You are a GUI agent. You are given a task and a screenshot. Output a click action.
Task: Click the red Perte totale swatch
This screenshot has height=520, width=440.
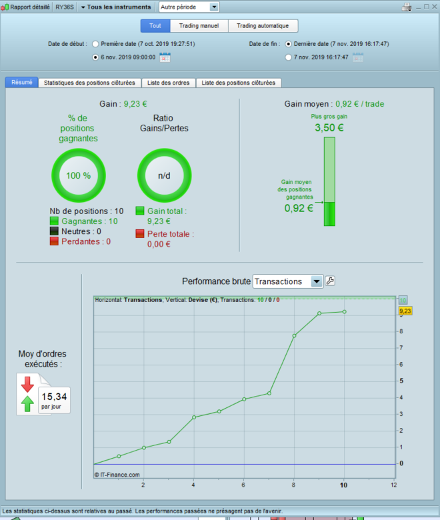tap(140, 233)
